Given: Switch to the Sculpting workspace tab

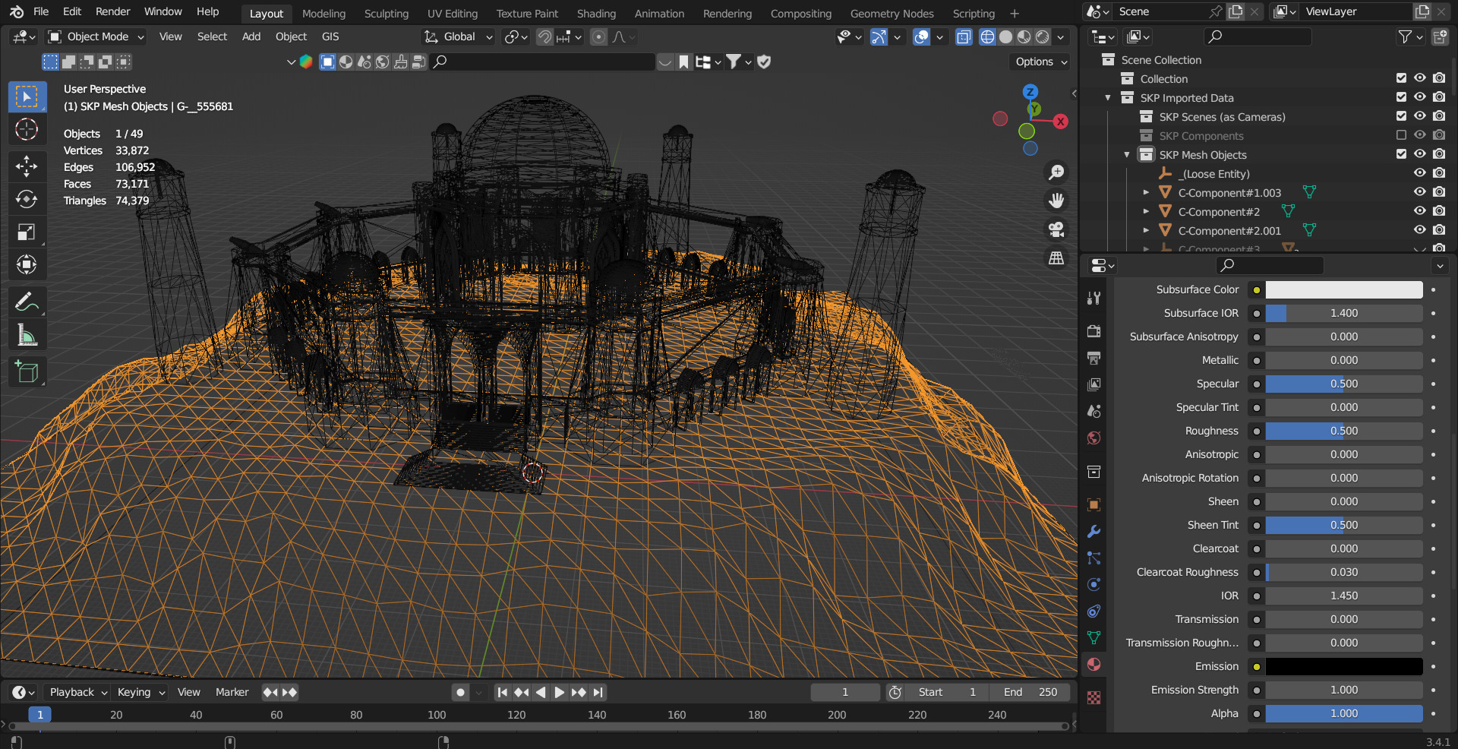Looking at the screenshot, I should point(386,14).
